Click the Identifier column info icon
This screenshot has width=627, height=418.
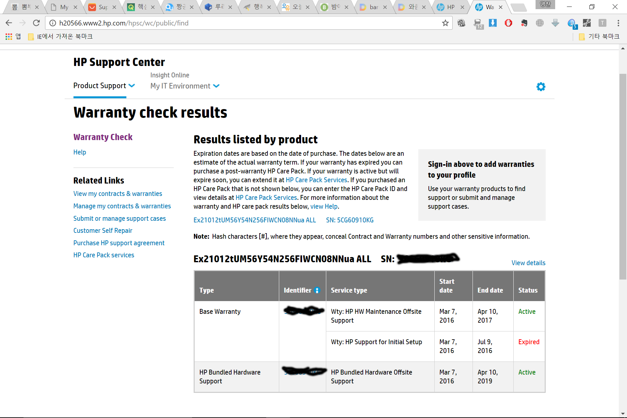point(317,290)
